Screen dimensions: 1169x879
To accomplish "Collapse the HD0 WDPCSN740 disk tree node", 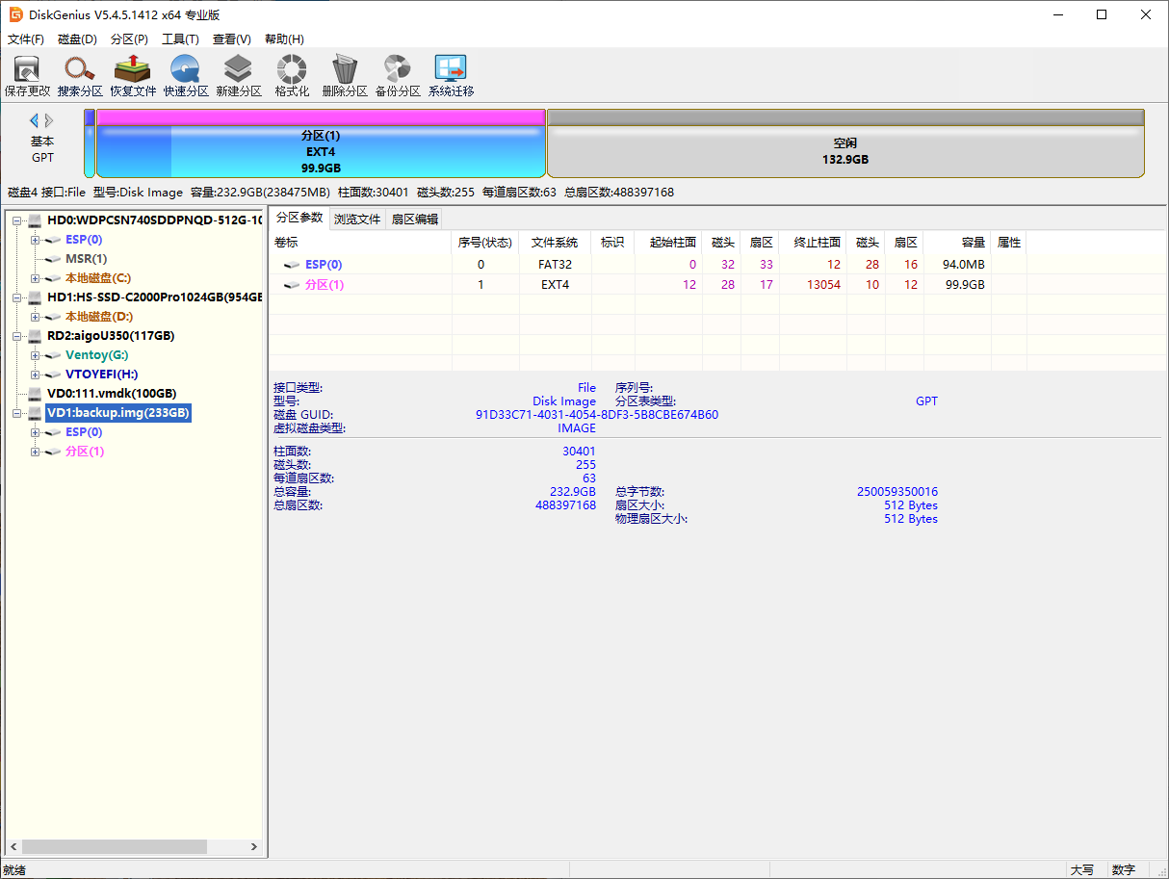I will tap(17, 220).
